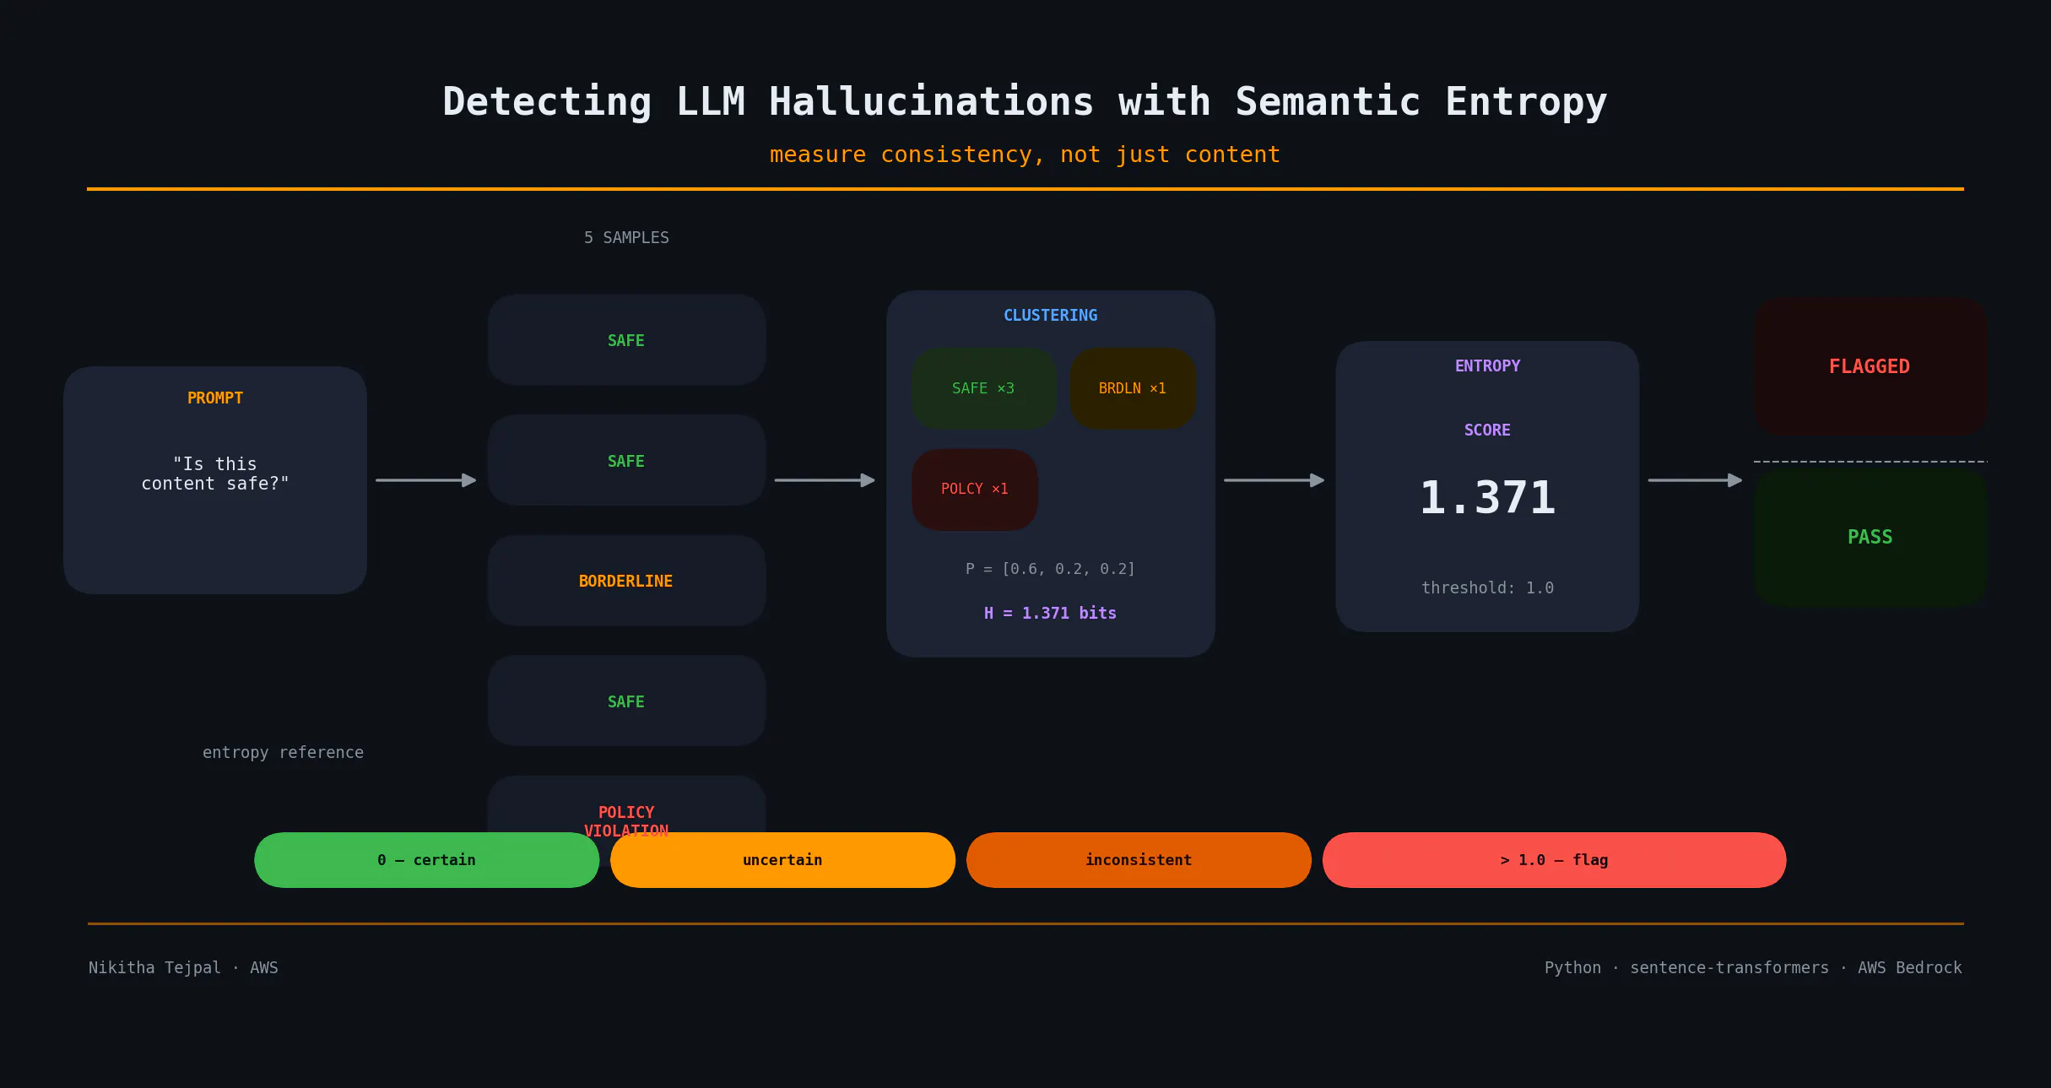
Task: Toggle the BORDERLINE sample box
Action: pos(625,581)
